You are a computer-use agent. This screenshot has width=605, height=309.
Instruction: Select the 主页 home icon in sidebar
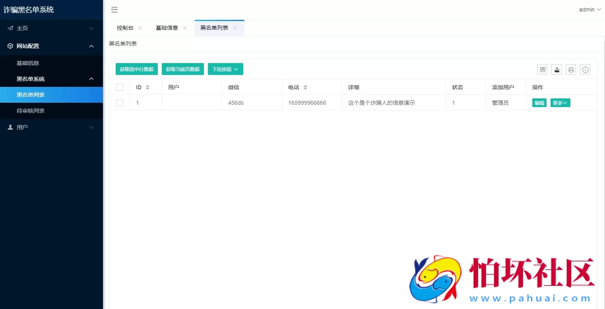[x=11, y=28]
